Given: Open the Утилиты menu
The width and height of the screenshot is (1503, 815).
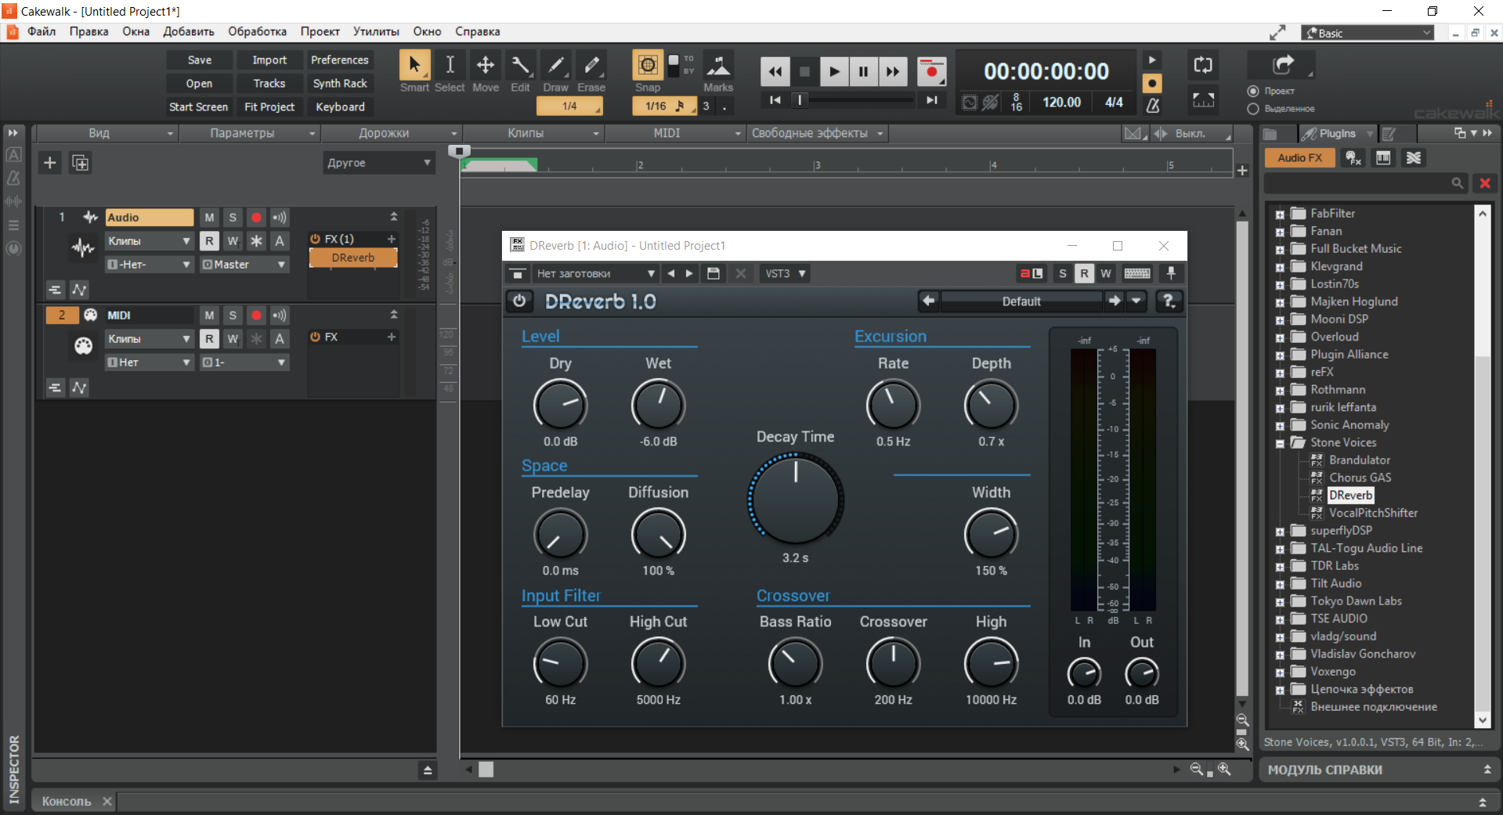Looking at the screenshot, I should coord(376,31).
